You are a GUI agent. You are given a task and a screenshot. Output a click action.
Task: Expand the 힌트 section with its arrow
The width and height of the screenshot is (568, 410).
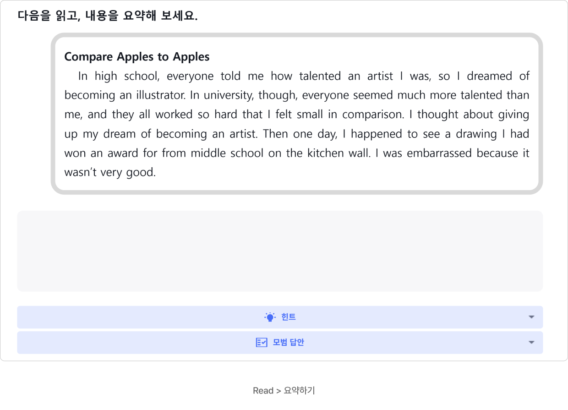[x=531, y=317]
